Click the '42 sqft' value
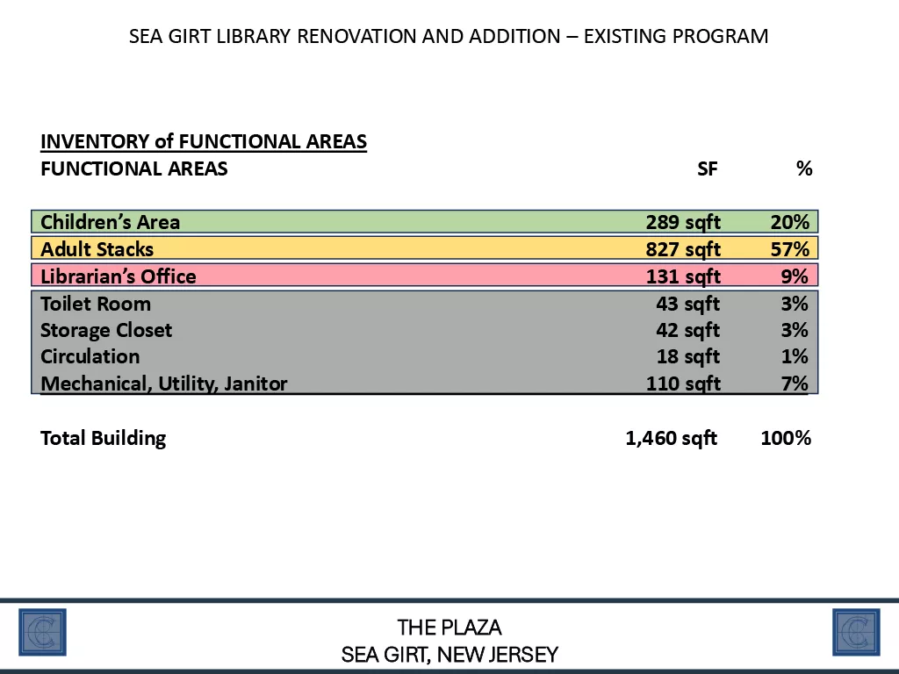899x674 pixels. [688, 330]
